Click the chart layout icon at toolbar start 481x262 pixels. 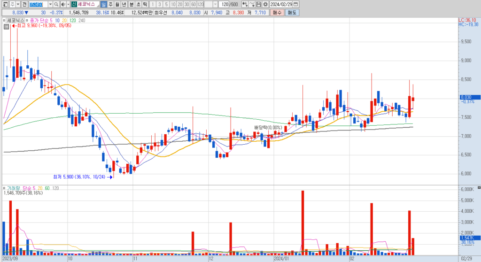click(x=5, y=4)
